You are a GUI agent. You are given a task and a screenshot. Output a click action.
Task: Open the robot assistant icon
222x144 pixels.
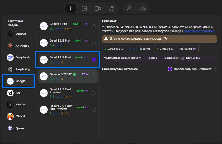pos(143,8)
